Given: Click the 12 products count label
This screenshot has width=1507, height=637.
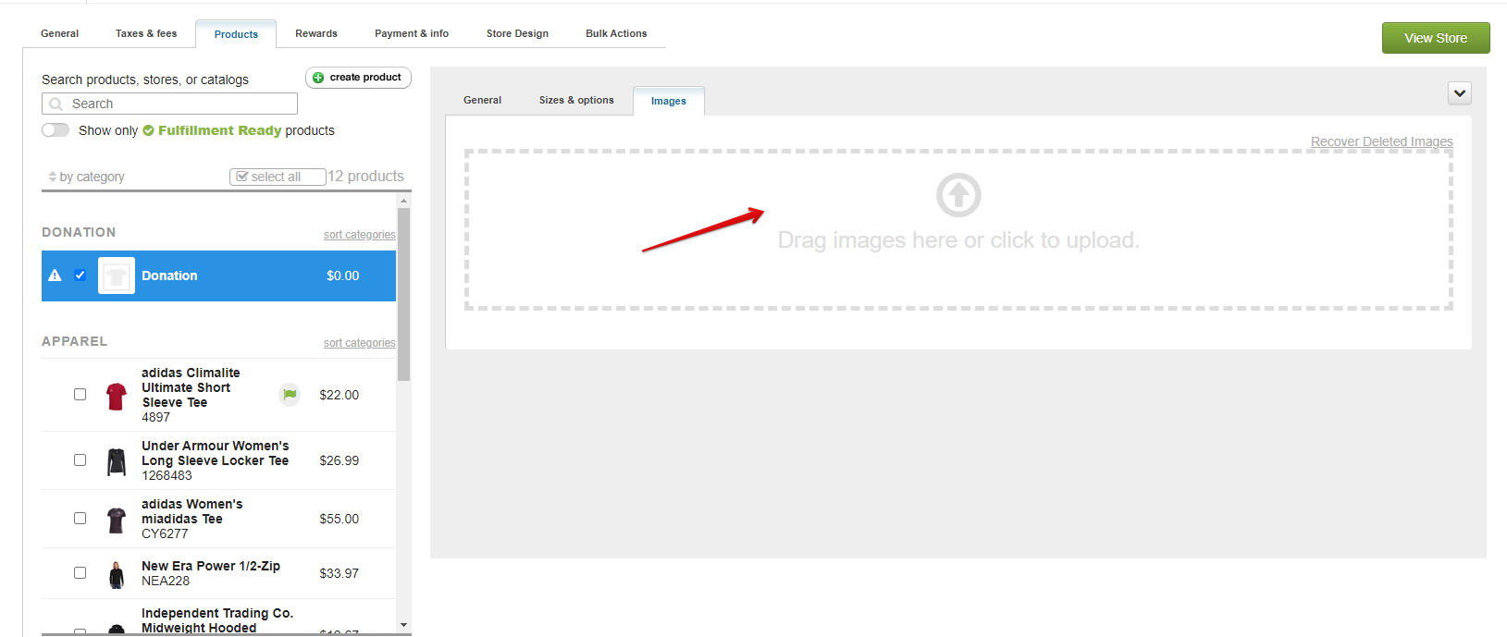Looking at the screenshot, I should tap(366, 177).
